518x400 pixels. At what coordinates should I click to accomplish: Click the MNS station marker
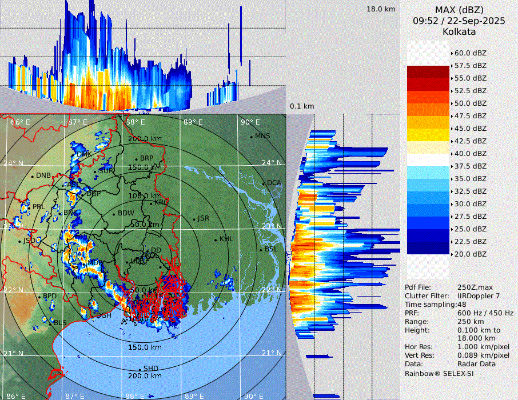[252, 137]
